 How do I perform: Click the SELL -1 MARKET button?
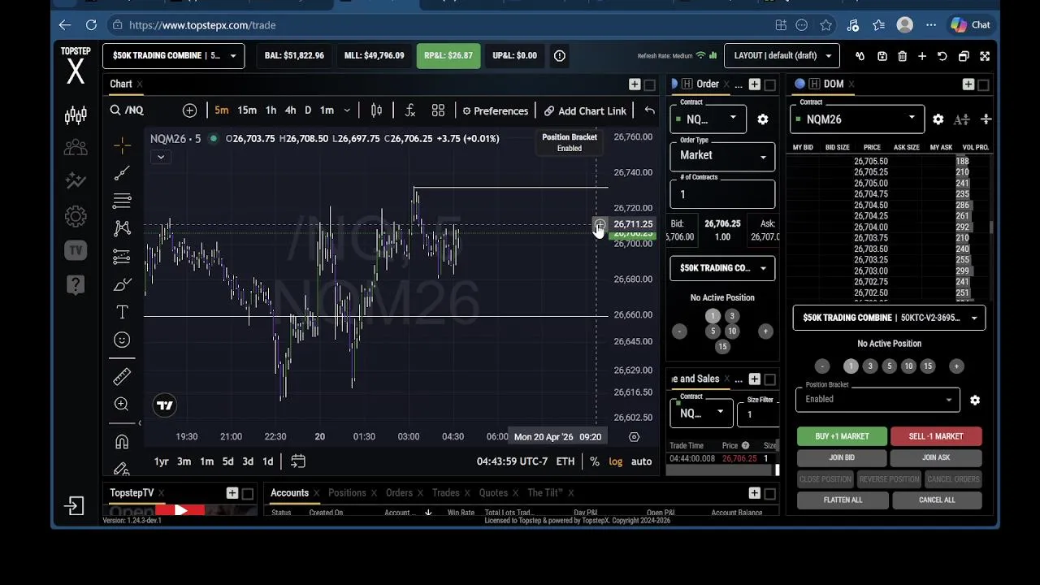click(x=936, y=436)
